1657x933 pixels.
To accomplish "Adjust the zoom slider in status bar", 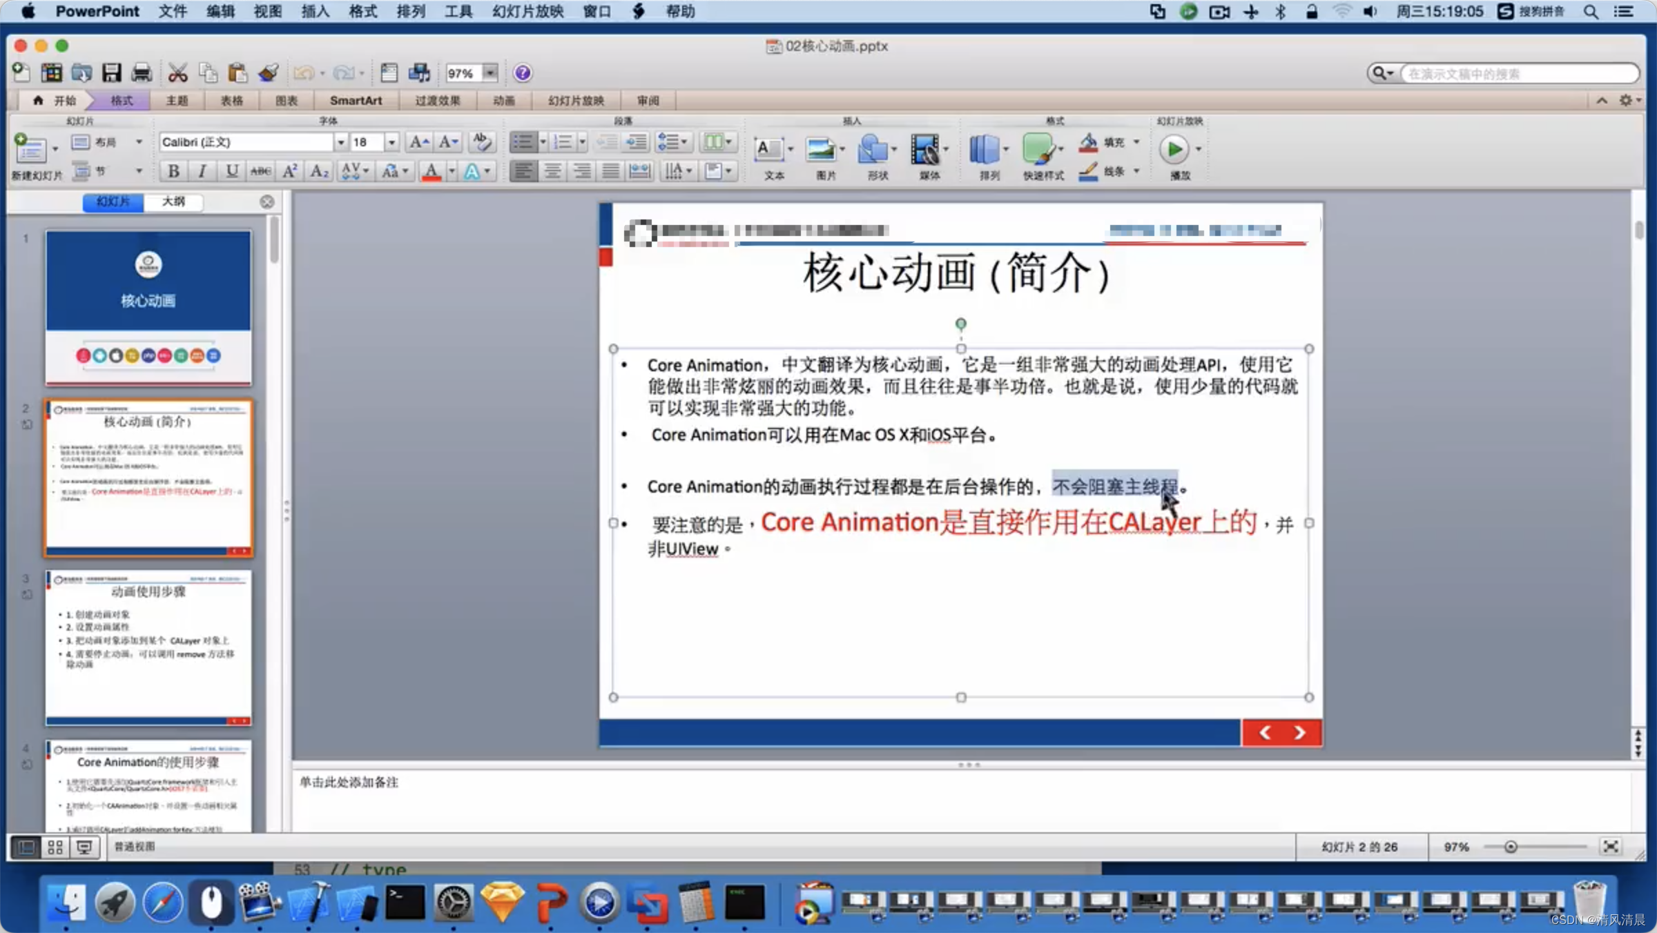I will point(1510,847).
